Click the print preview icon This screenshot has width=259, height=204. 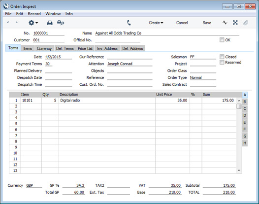coord(61,23)
